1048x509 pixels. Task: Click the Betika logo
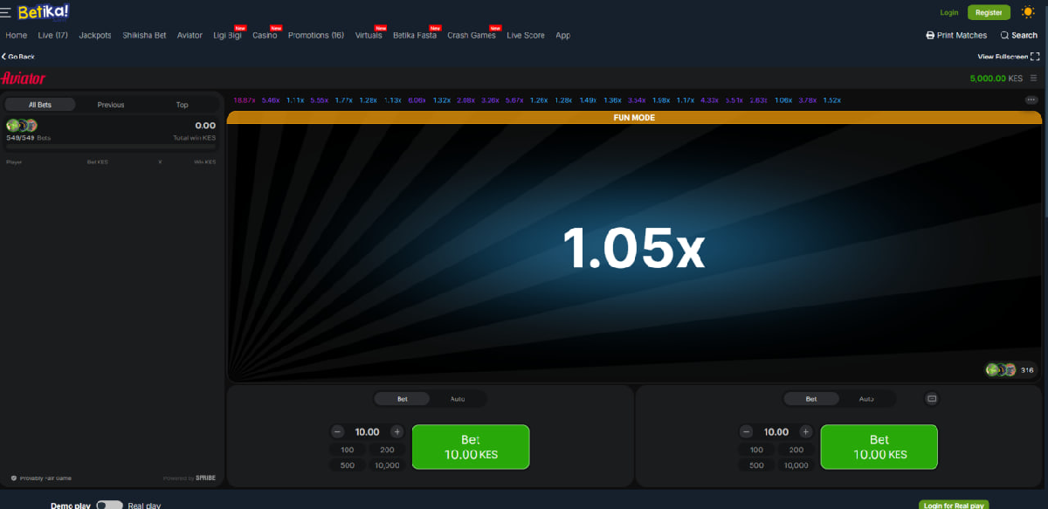click(44, 12)
